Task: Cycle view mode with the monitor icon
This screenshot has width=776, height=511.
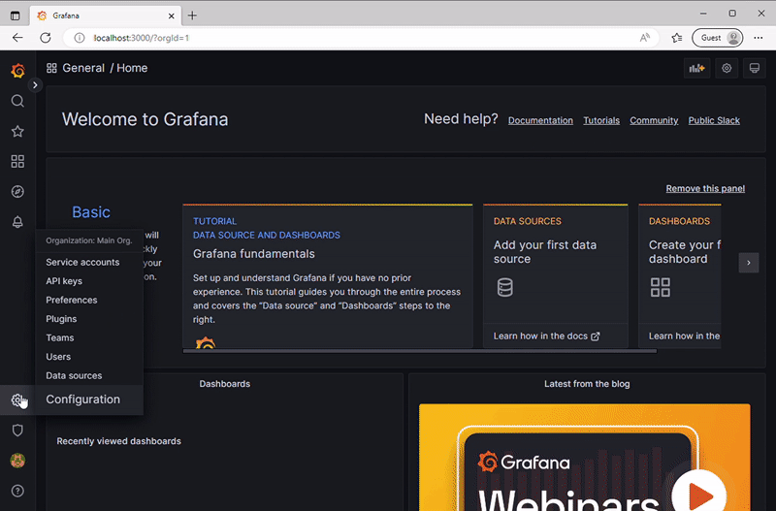Action: pyautogui.click(x=755, y=68)
